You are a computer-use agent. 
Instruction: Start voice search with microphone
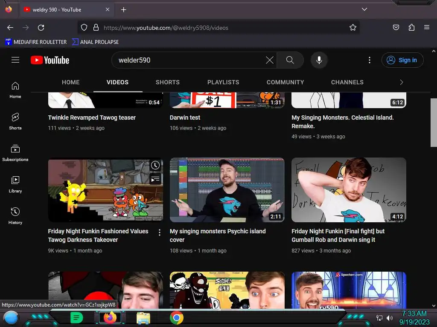click(319, 60)
